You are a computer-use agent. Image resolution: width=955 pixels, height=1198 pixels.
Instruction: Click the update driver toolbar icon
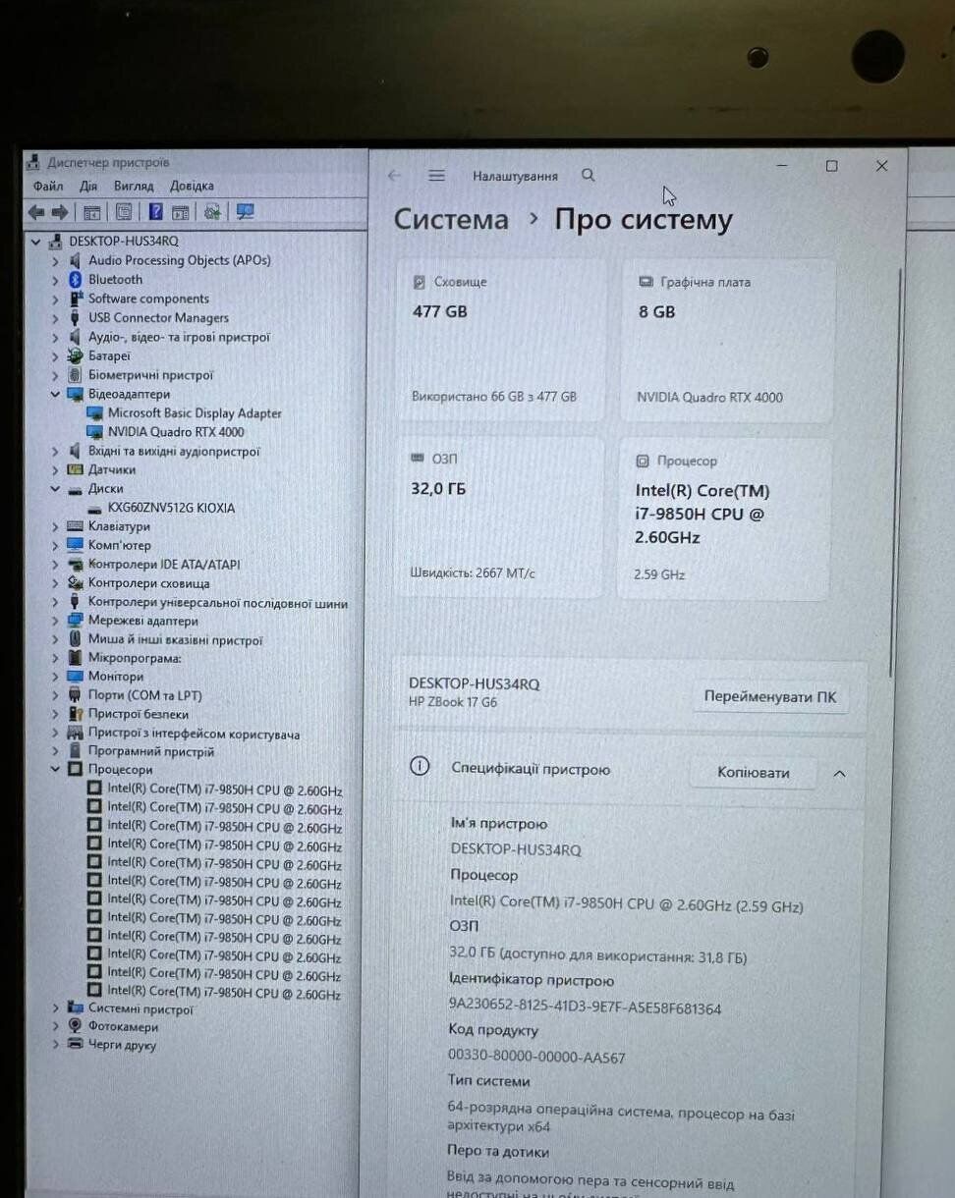(x=211, y=212)
